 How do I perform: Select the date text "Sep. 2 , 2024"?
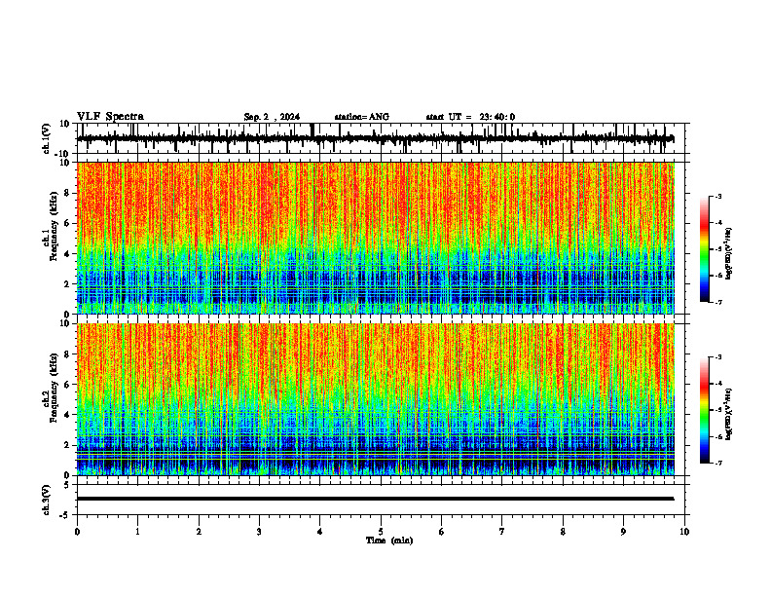click(x=272, y=117)
